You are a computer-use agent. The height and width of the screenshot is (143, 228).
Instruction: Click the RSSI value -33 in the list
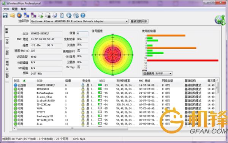pyautogui.click(x=106, y=89)
